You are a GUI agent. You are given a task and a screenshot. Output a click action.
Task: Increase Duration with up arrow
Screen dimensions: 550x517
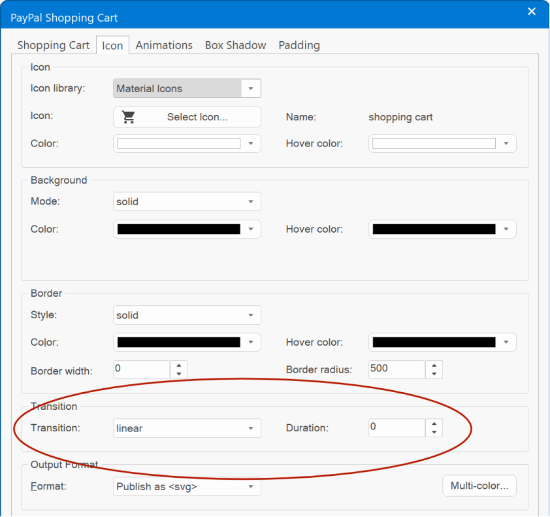(434, 424)
